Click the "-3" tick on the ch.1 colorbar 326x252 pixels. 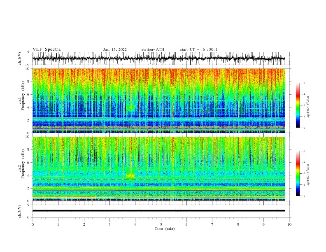pyautogui.click(x=304, y=83)
